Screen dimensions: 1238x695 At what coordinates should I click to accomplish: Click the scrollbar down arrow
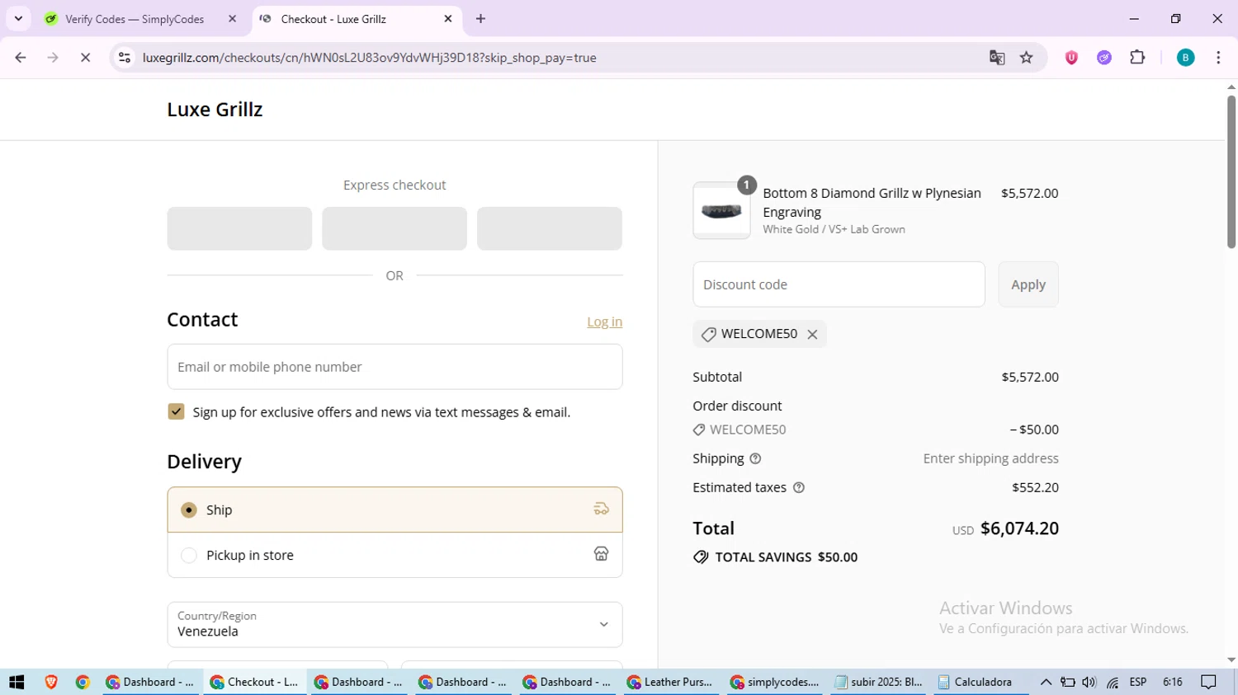click(1231, 660)
